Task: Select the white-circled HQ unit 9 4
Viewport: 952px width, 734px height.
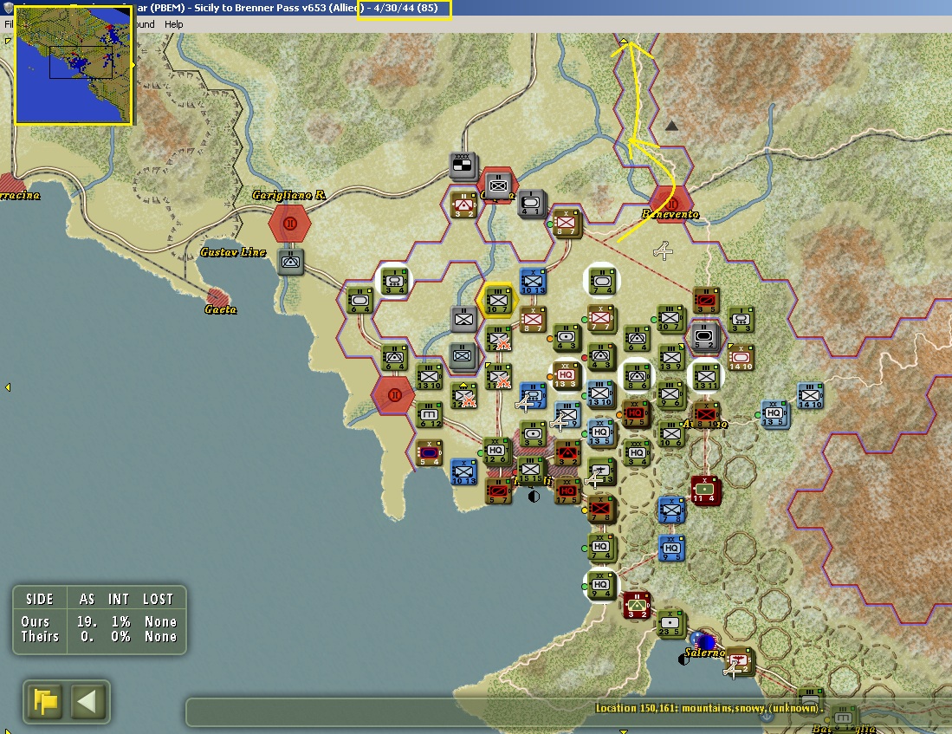Action: [x=601, y=585]
